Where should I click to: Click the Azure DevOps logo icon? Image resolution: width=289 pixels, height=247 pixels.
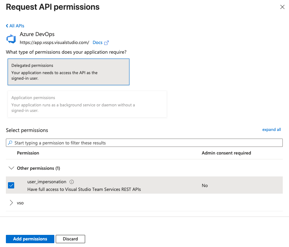[x=11, y=39]
